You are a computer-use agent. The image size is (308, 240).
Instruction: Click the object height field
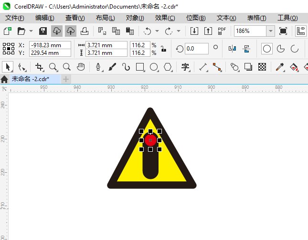click(x=106, y=53)
